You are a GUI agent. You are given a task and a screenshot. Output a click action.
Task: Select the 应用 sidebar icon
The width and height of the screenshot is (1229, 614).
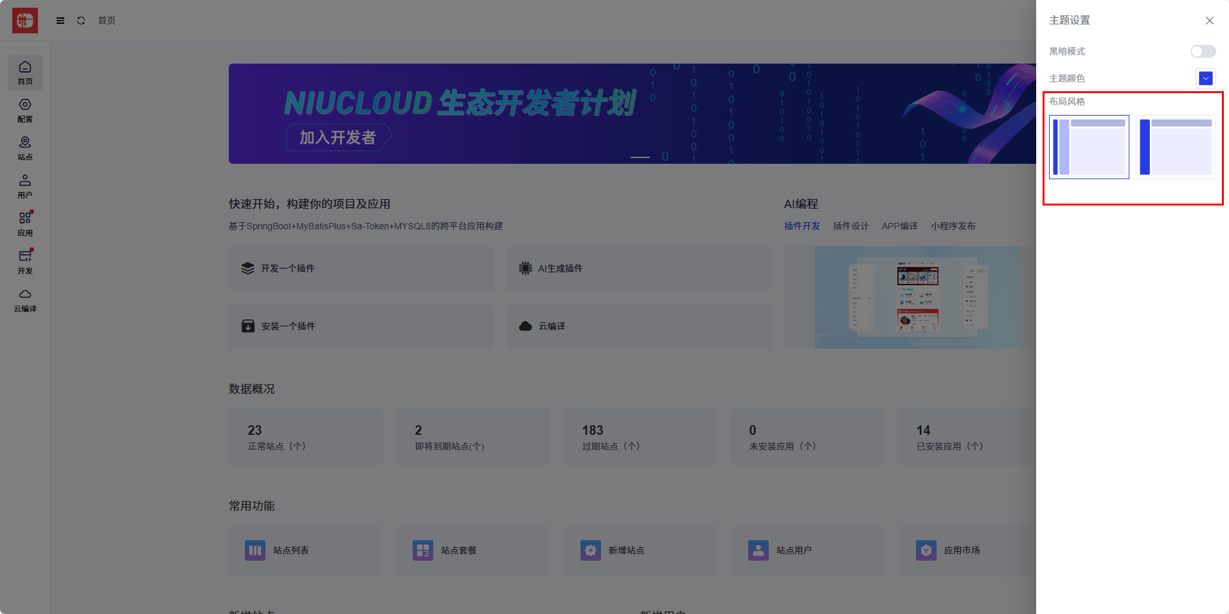[25, 224]
